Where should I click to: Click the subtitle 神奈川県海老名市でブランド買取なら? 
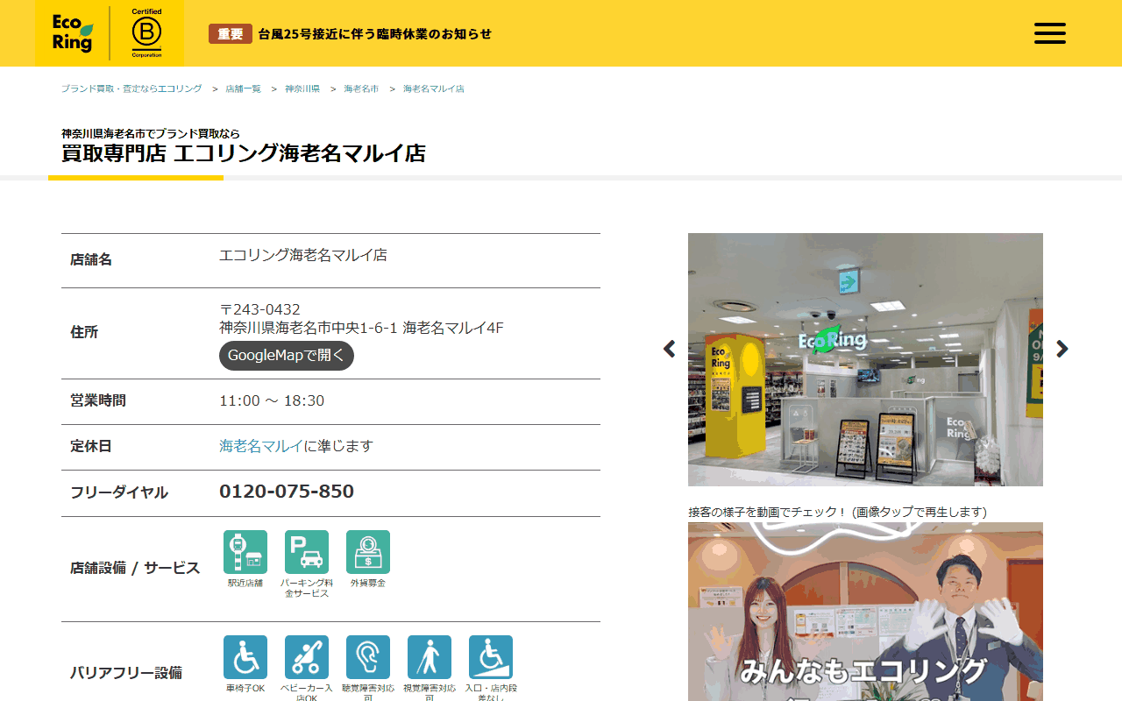click(151, 134)
